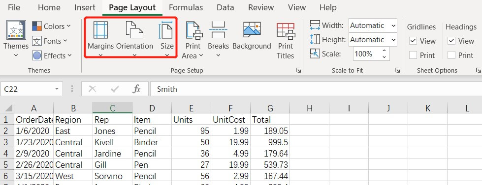This screenshot has height=185, width=482.
Task: Launch the Sheet Options dialog
Action: click(x=479, y=71)
